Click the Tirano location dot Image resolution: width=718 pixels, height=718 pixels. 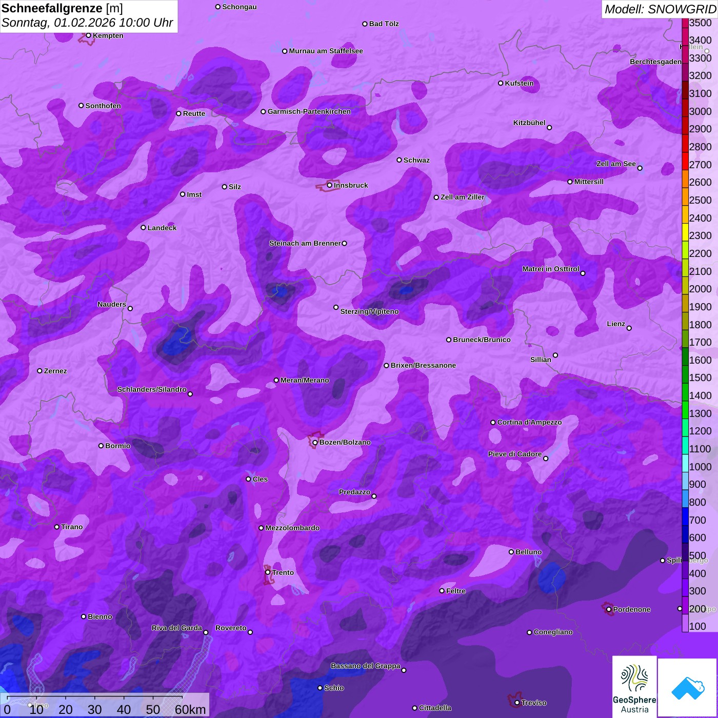tap(57, 527)
